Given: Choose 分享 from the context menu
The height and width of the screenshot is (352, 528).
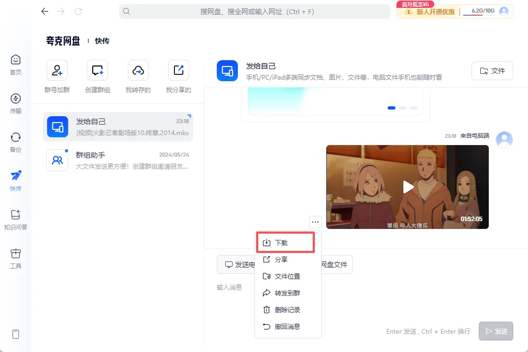Looking at the screenshot, I should point(288,259).
